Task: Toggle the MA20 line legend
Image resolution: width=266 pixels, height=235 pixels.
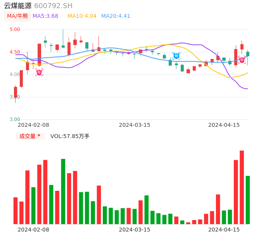Action: (x=116, y=16)
